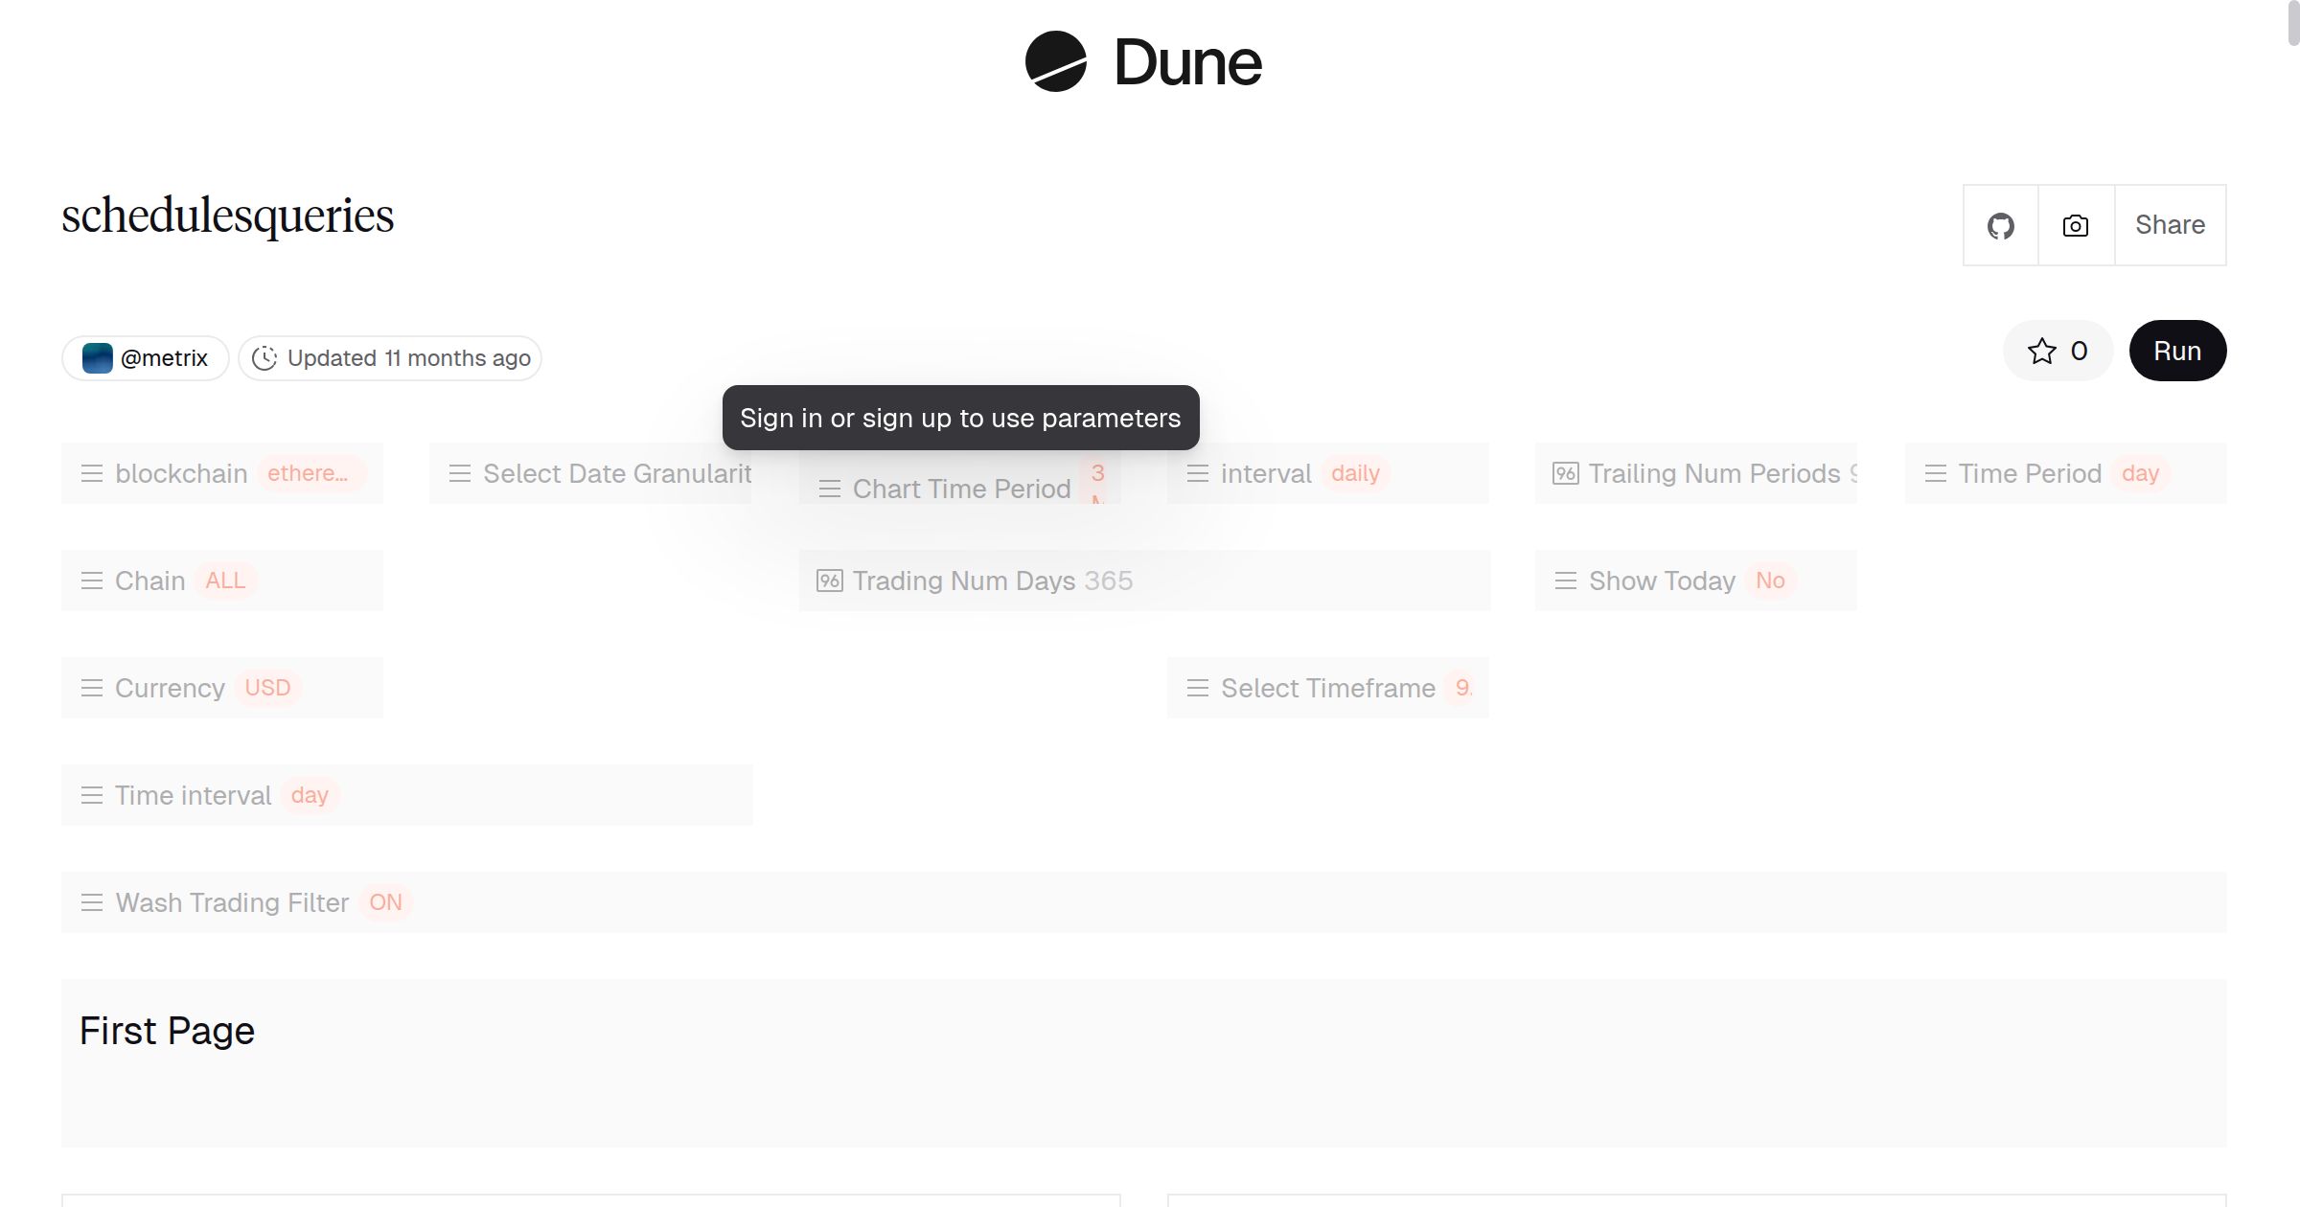The height and width of the screenshot is (1207, 2300).
Task: Expand the Time Period day dropdown
Action: [x=2139, y=473]
